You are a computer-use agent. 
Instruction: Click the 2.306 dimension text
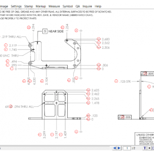coord(106,47)
